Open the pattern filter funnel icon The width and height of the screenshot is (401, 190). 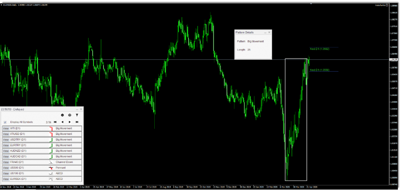77,115
